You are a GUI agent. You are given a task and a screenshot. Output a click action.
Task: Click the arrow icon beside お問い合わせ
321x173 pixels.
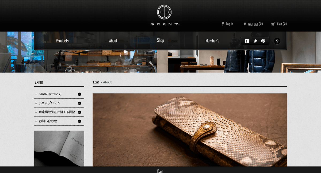coord(79,121)
